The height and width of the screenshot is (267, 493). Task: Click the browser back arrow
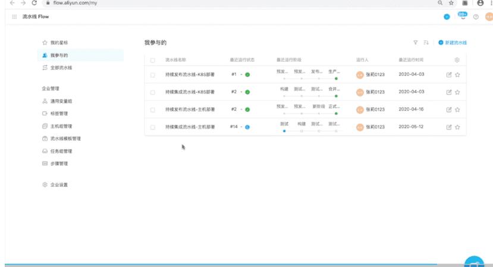point(12,3)
